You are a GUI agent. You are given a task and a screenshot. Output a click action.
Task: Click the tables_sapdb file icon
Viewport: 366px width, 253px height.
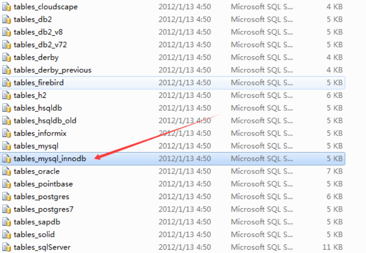[x=7, y=222]
